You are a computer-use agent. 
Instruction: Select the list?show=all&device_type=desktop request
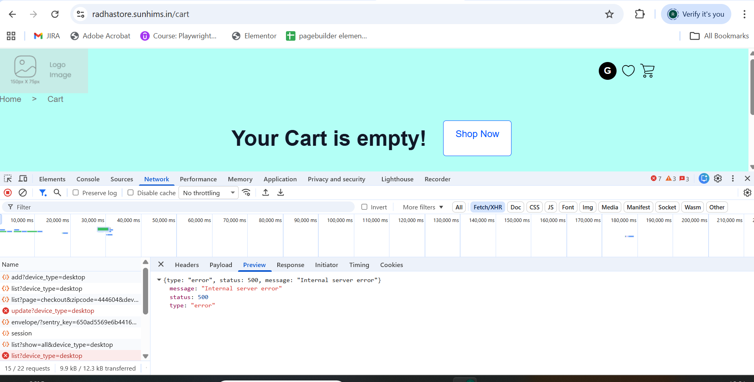tap(71, 344)
